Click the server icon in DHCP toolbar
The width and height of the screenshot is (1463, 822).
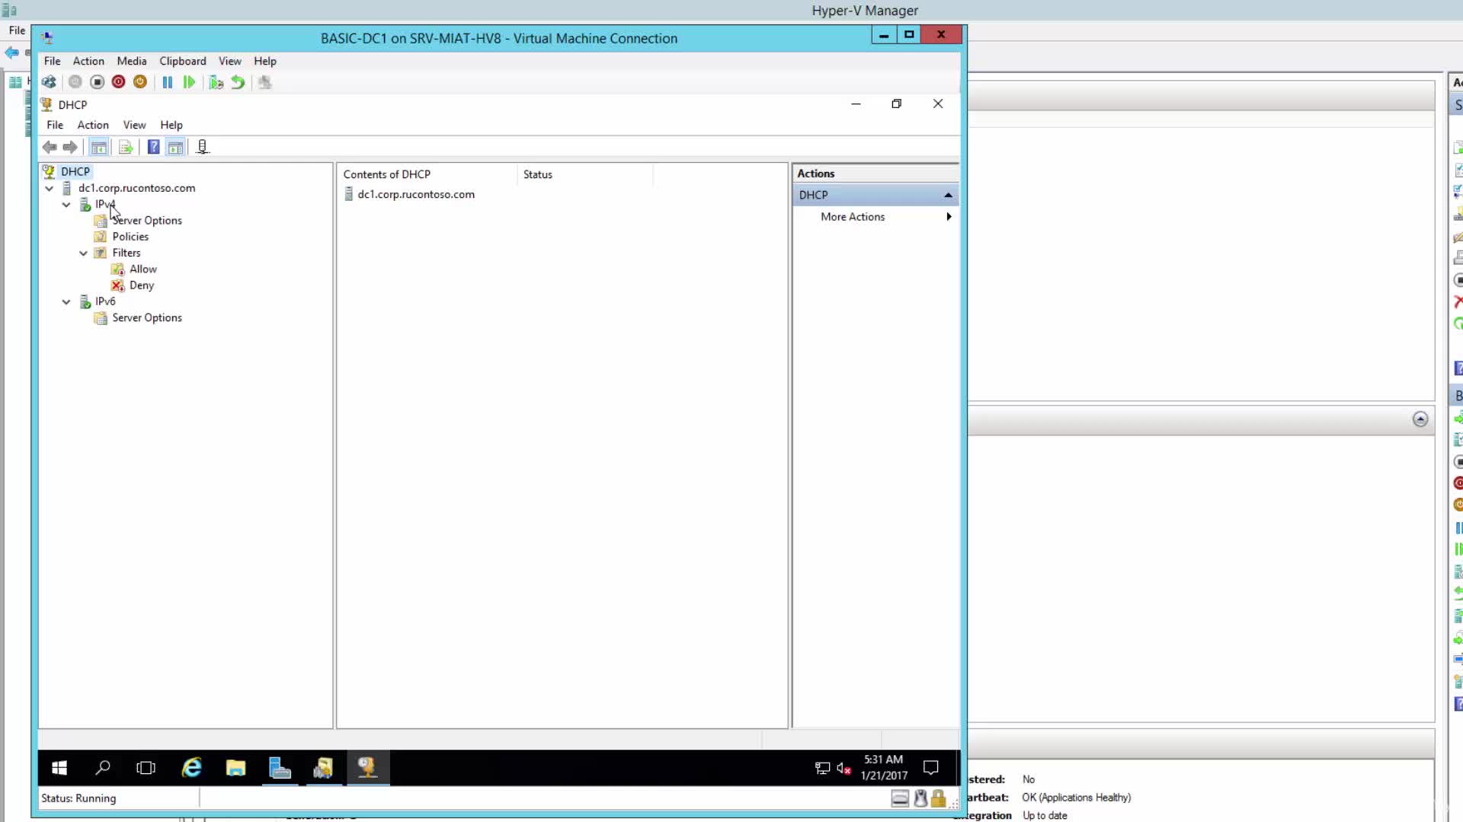point(202,147)
